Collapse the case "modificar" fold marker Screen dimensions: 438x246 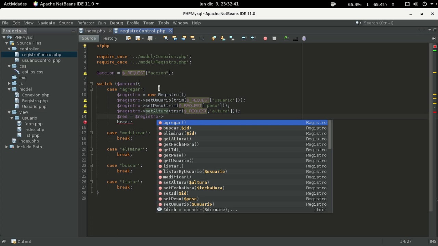91,133
